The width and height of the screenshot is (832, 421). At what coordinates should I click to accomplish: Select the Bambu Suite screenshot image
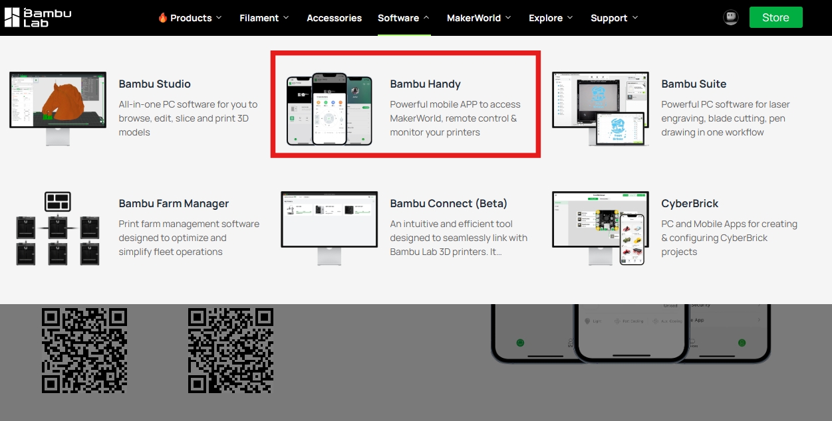(x=601, y=108)
